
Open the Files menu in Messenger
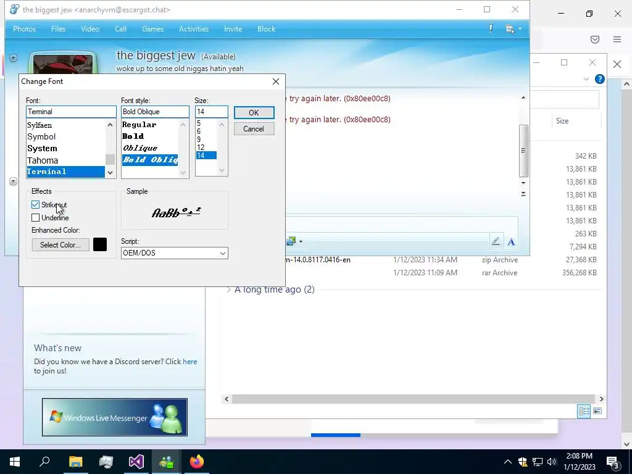pos(59,29)
